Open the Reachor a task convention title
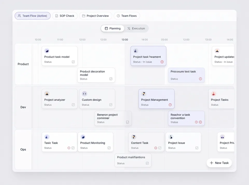The width and height of the screenshot is (249, 185). tap(180, 116)
